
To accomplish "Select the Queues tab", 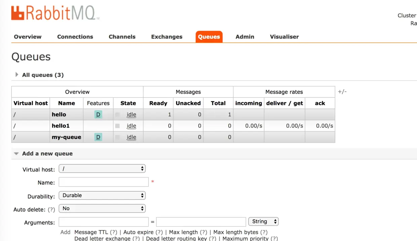I will (x=209, y=37).
